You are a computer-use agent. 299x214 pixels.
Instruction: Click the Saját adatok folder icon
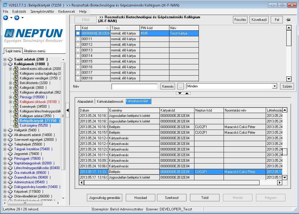(x=10, y=59)
